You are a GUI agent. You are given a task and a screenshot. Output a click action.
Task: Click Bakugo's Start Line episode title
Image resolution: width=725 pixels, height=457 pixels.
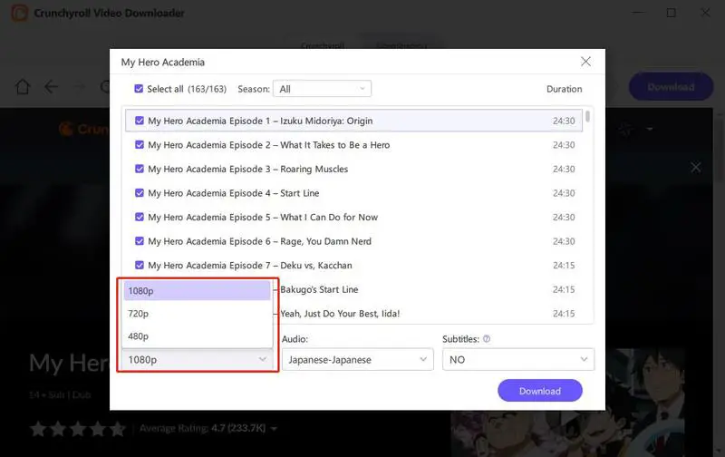pyautogui.click(x=319, y=289)
